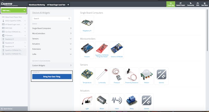Select IoT Based Sugar Level device in sidebar
Screen dimensions: 209x112
point(13,24)
